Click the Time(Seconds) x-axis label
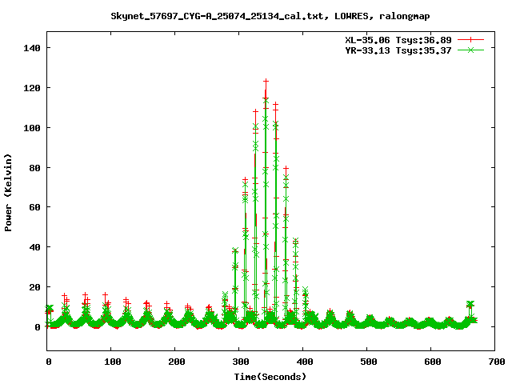Viewport: 512px width, 384px height. click(270, 377)
